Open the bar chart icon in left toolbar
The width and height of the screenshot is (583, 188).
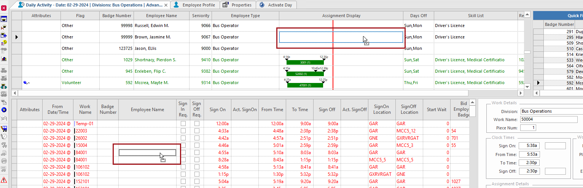point(4,59)
